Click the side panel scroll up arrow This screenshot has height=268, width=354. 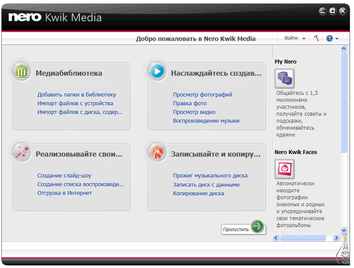click(x=344, y=49)
